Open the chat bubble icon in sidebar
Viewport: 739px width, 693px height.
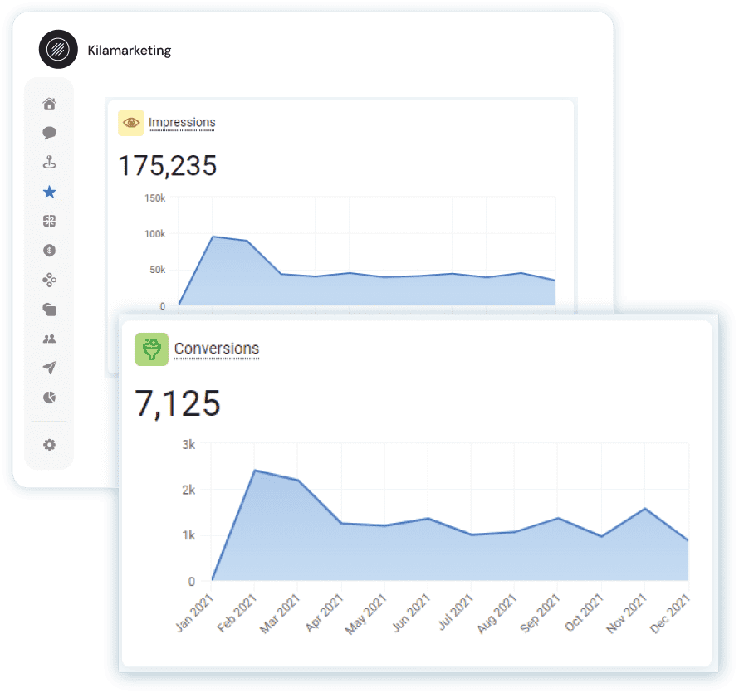pyautogui.click(x=50, y=133)
